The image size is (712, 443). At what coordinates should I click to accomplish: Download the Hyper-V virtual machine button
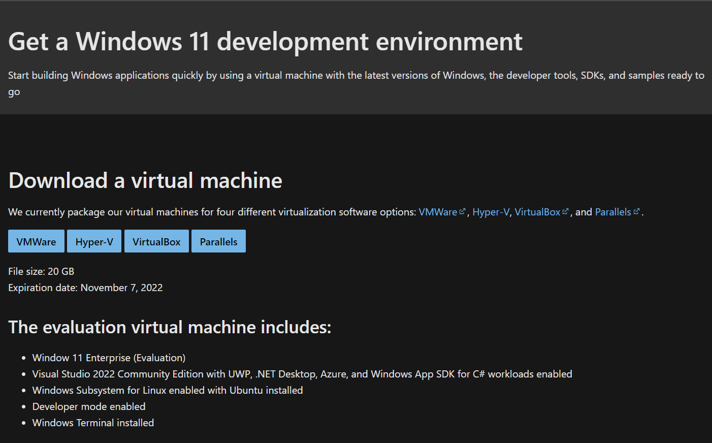pyautogui.click(x=94, y=241)
